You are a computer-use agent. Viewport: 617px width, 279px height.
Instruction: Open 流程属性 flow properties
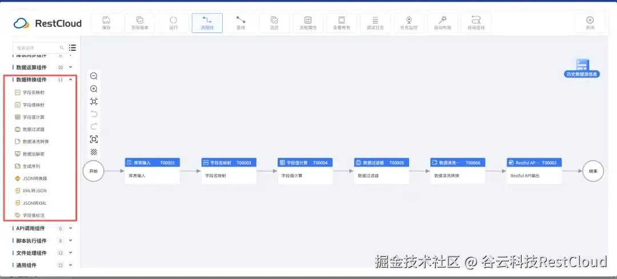coord(308,23)
